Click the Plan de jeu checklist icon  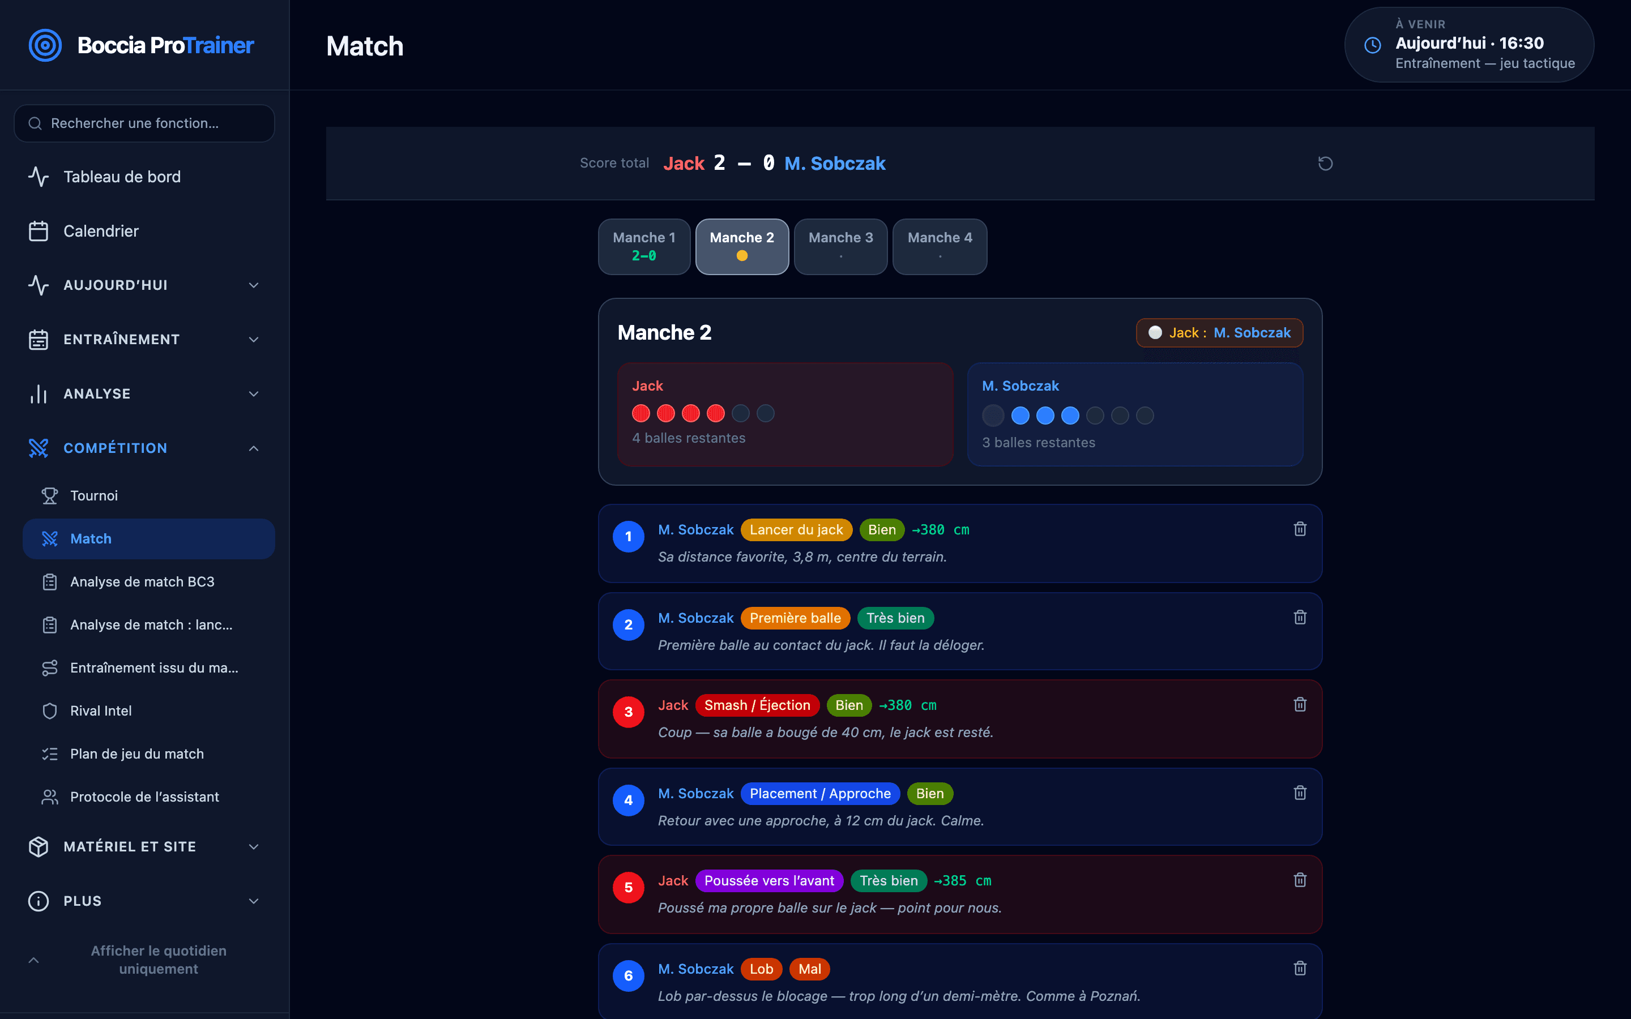click(x=50, y=753)
